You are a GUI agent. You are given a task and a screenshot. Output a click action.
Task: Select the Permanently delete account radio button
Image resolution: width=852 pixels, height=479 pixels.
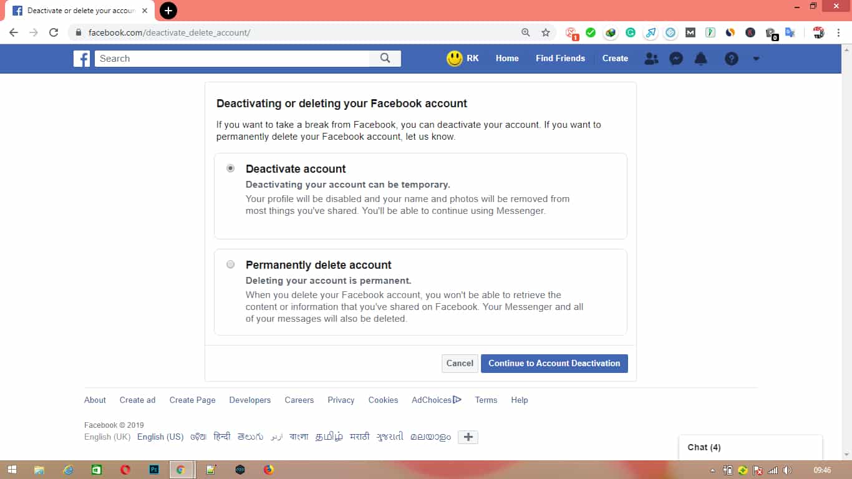tap(231, 264)
